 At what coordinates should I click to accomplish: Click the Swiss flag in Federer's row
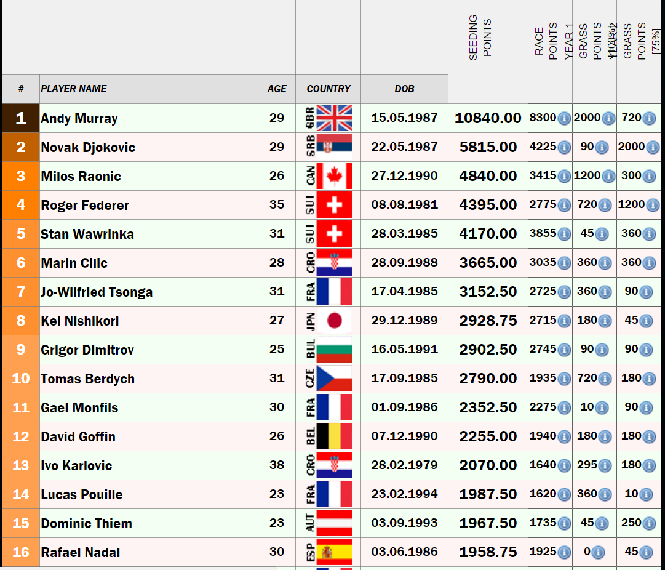point(334,204)
